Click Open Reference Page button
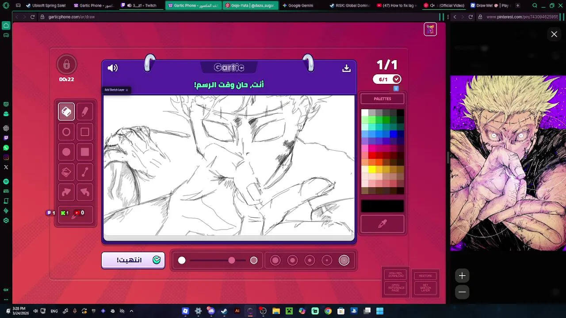The width and height of the screenshot is (566, 318). (396, 288)
